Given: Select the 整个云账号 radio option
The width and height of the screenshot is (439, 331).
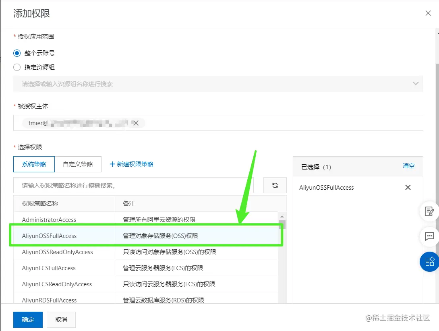Looking at the screenshot, I should (x=17, y=53).
